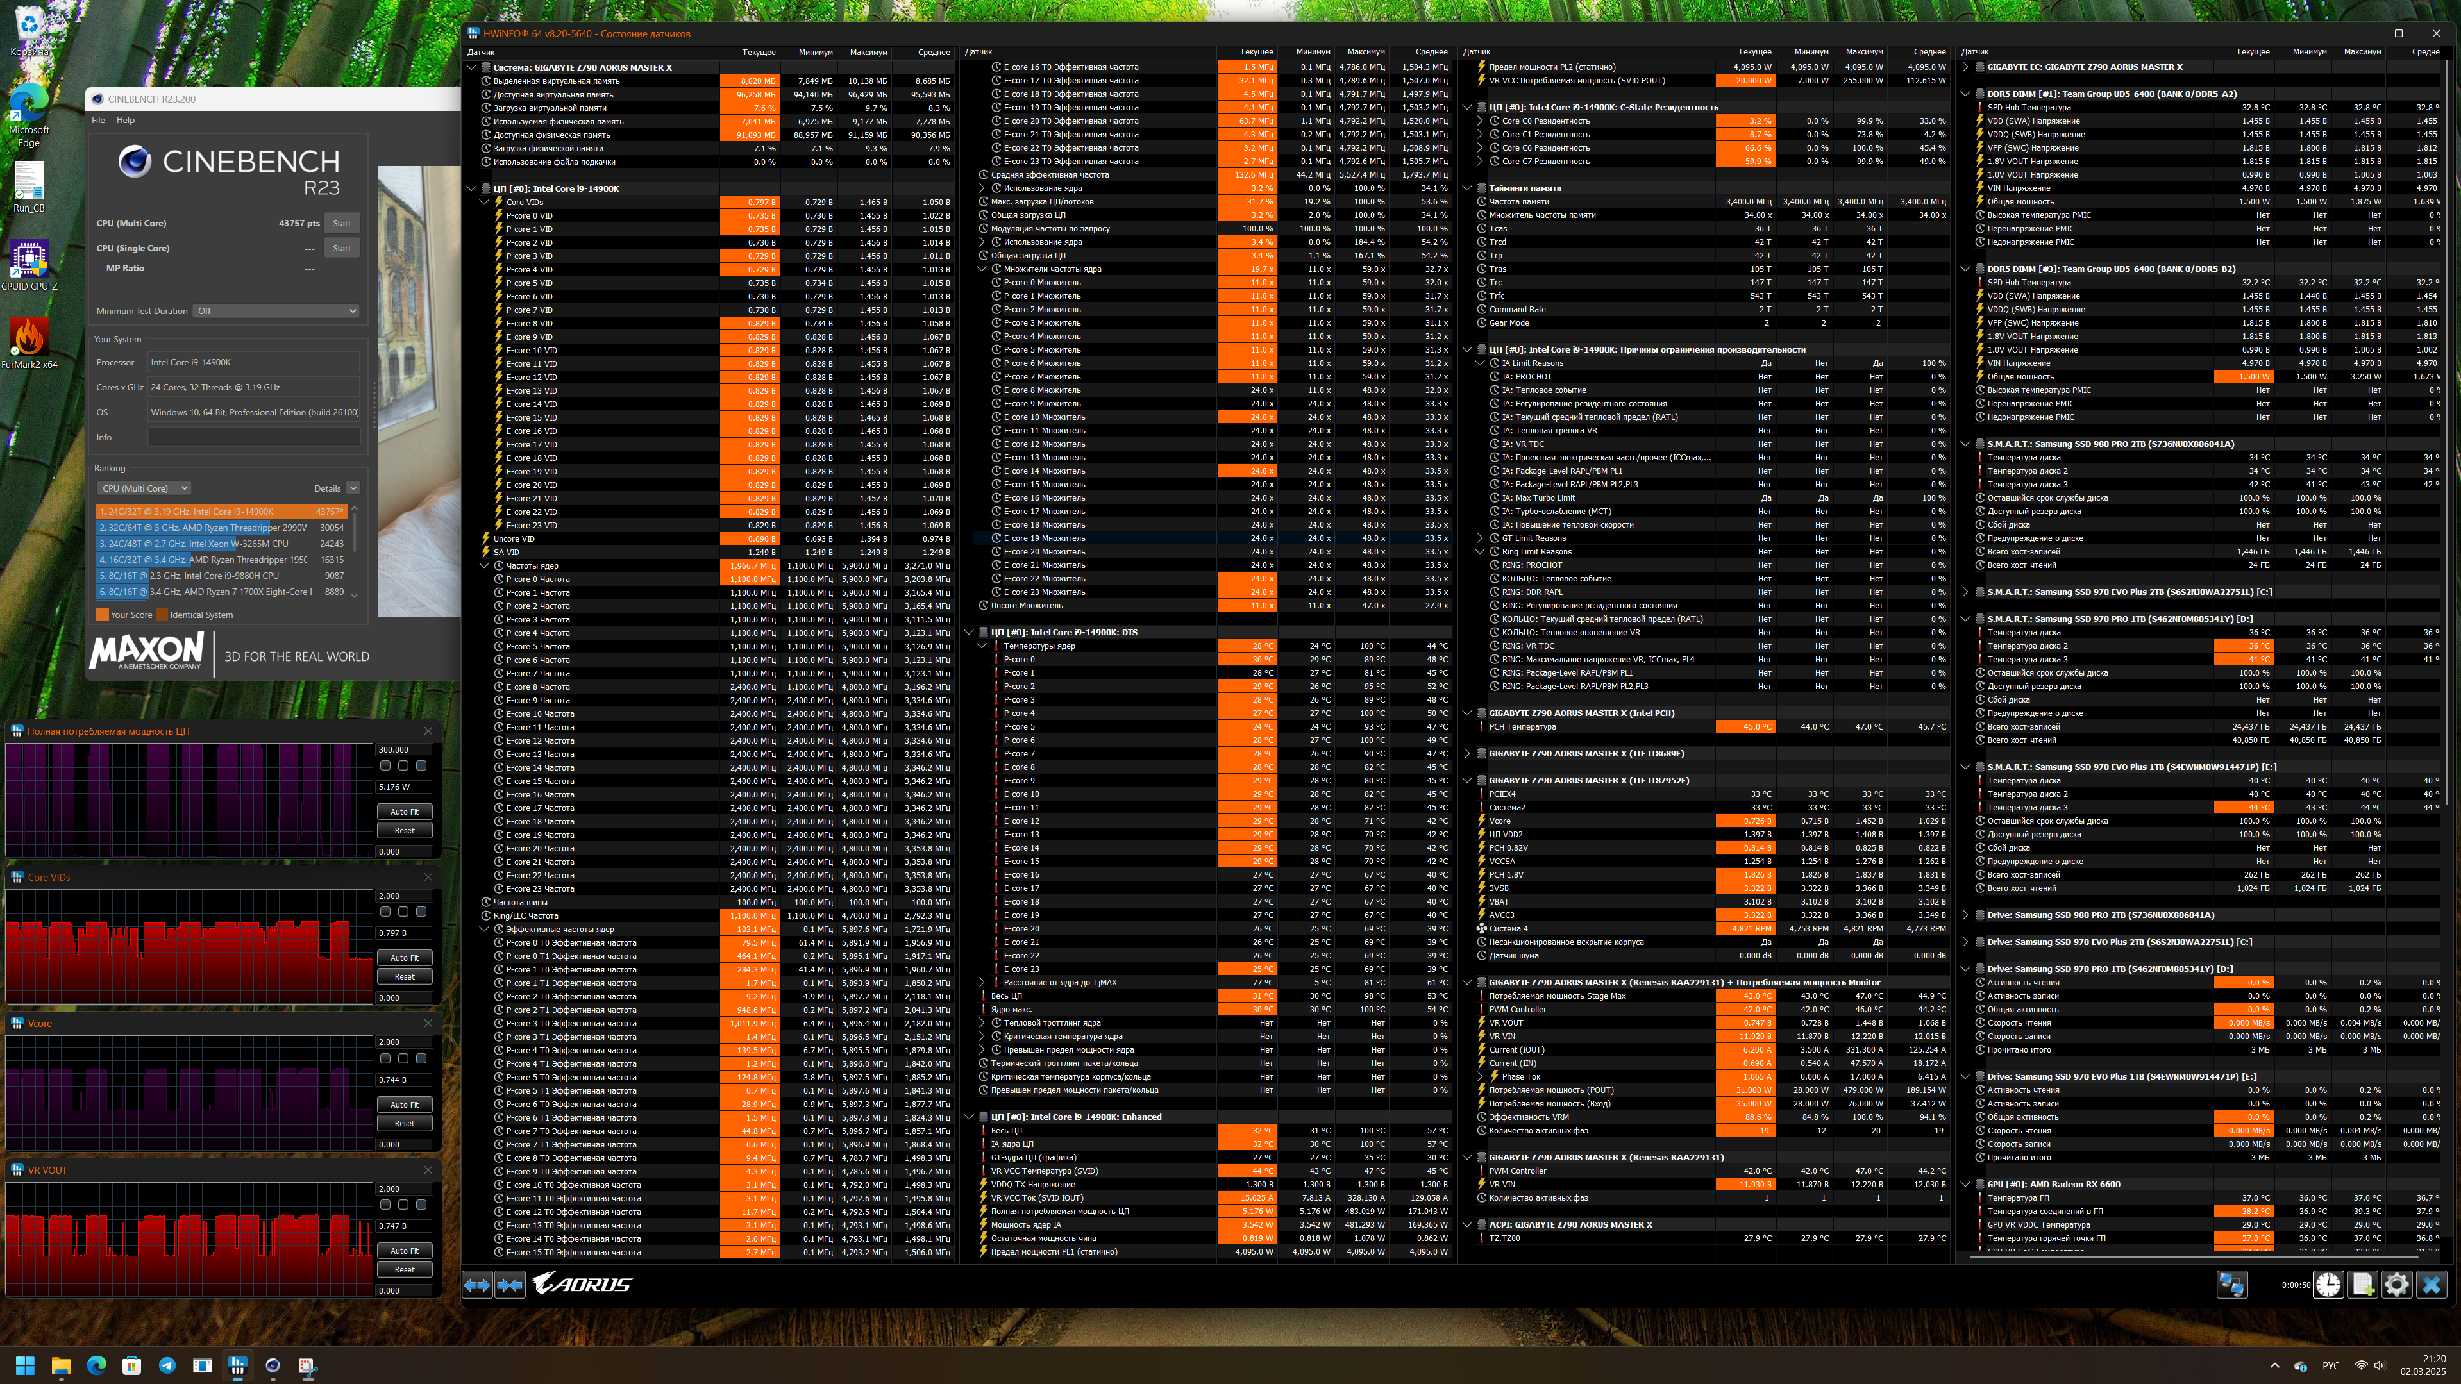
Task: Open Cinebench Help menu
Action: [x=125, y=121]
